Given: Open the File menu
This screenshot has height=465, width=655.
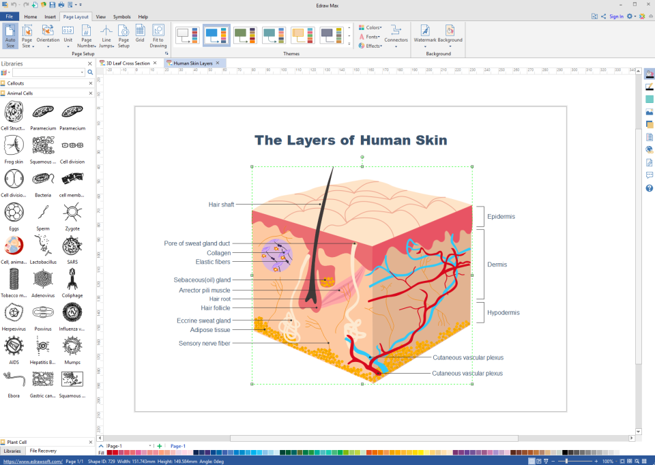Looking at the screenshot, I should point(10,16).
